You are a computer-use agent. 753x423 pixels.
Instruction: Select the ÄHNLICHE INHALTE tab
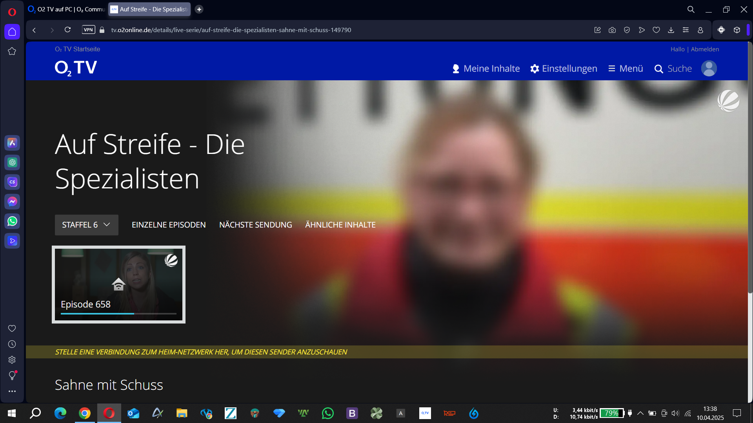pyautogui.click(x=340, y=225)
